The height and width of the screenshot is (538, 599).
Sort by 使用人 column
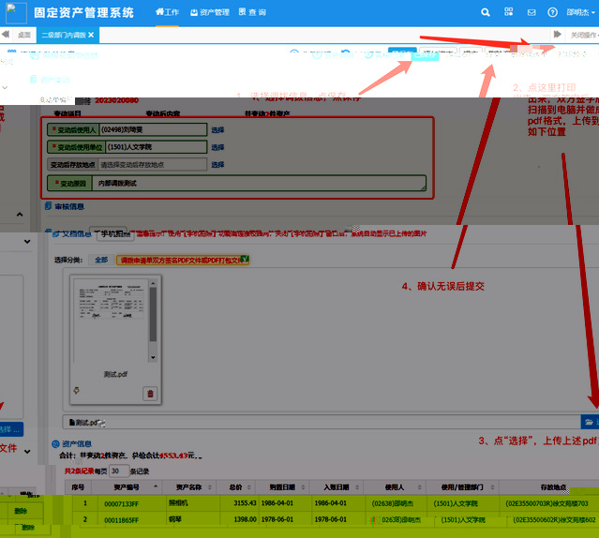(419, 487)
